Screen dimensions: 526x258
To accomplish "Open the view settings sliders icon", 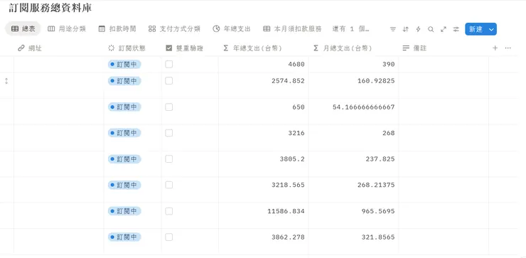I will click(456, 29).
